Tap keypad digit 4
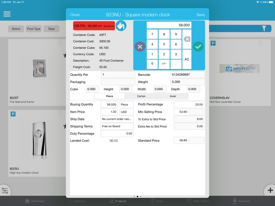275x206 pixels. (152, 44)
